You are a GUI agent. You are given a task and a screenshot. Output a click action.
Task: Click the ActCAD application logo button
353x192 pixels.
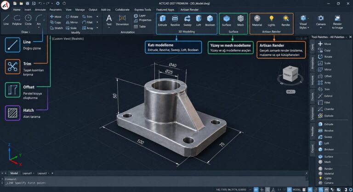point(5,5)
